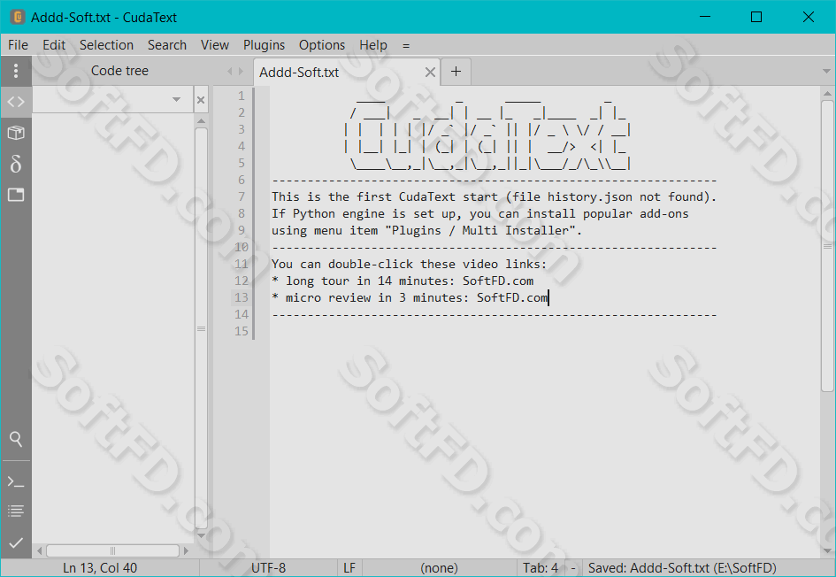Click Code tree scroll up arrow
The width and height of the screenshot is (836, 577).
point(201,121)
